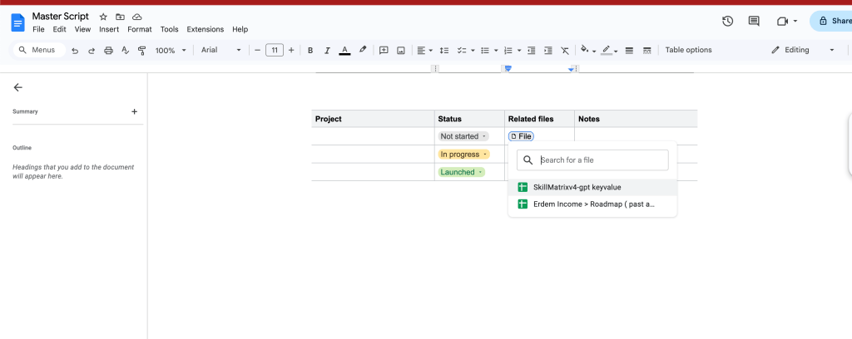Image resolution: width=852 pixels, height=339 pixels.
Task: Open the Help menu
Action: tap(240, 29)
